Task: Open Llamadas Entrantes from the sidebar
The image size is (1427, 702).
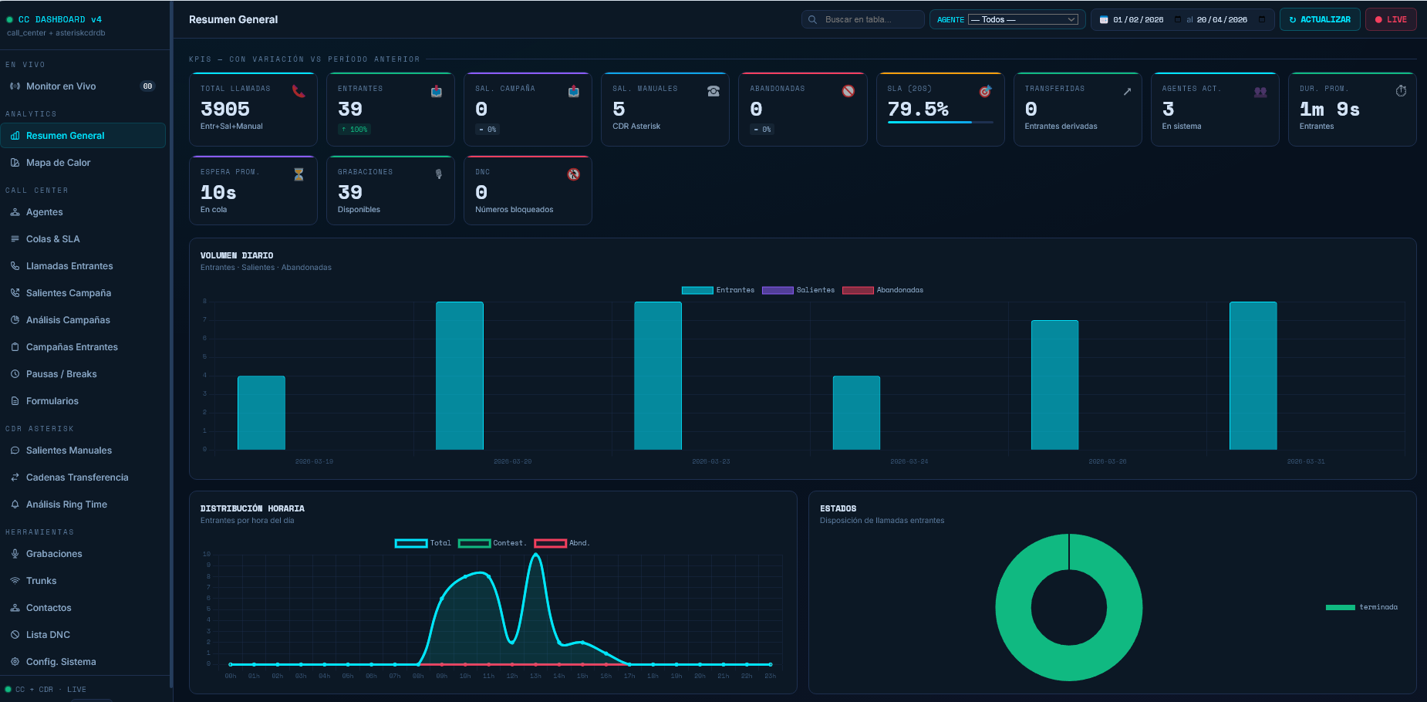Action: (x=69, y=266)
